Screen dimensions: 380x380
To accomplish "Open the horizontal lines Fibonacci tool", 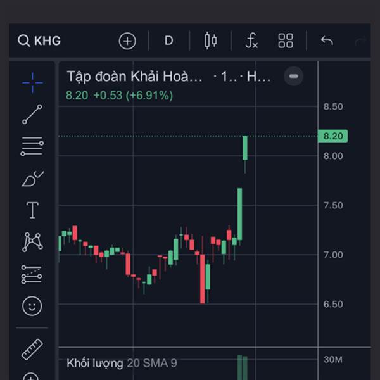I will point(32,146).
